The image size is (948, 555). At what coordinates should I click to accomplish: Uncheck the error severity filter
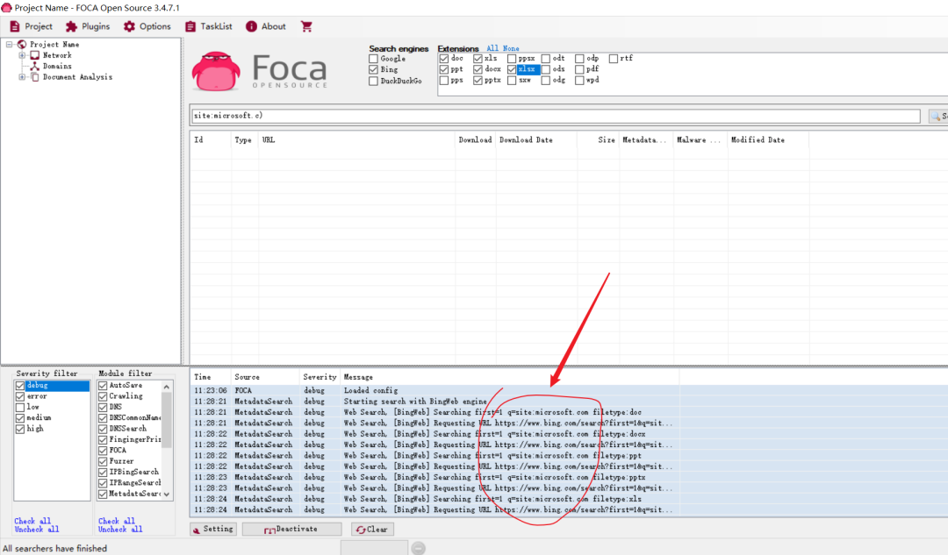click(20, 396)
